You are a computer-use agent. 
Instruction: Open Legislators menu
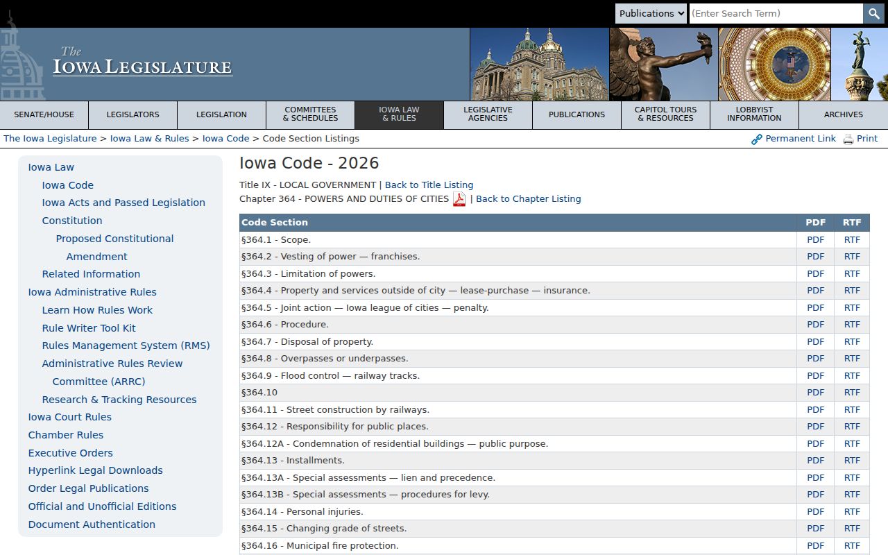click(133, 115)
